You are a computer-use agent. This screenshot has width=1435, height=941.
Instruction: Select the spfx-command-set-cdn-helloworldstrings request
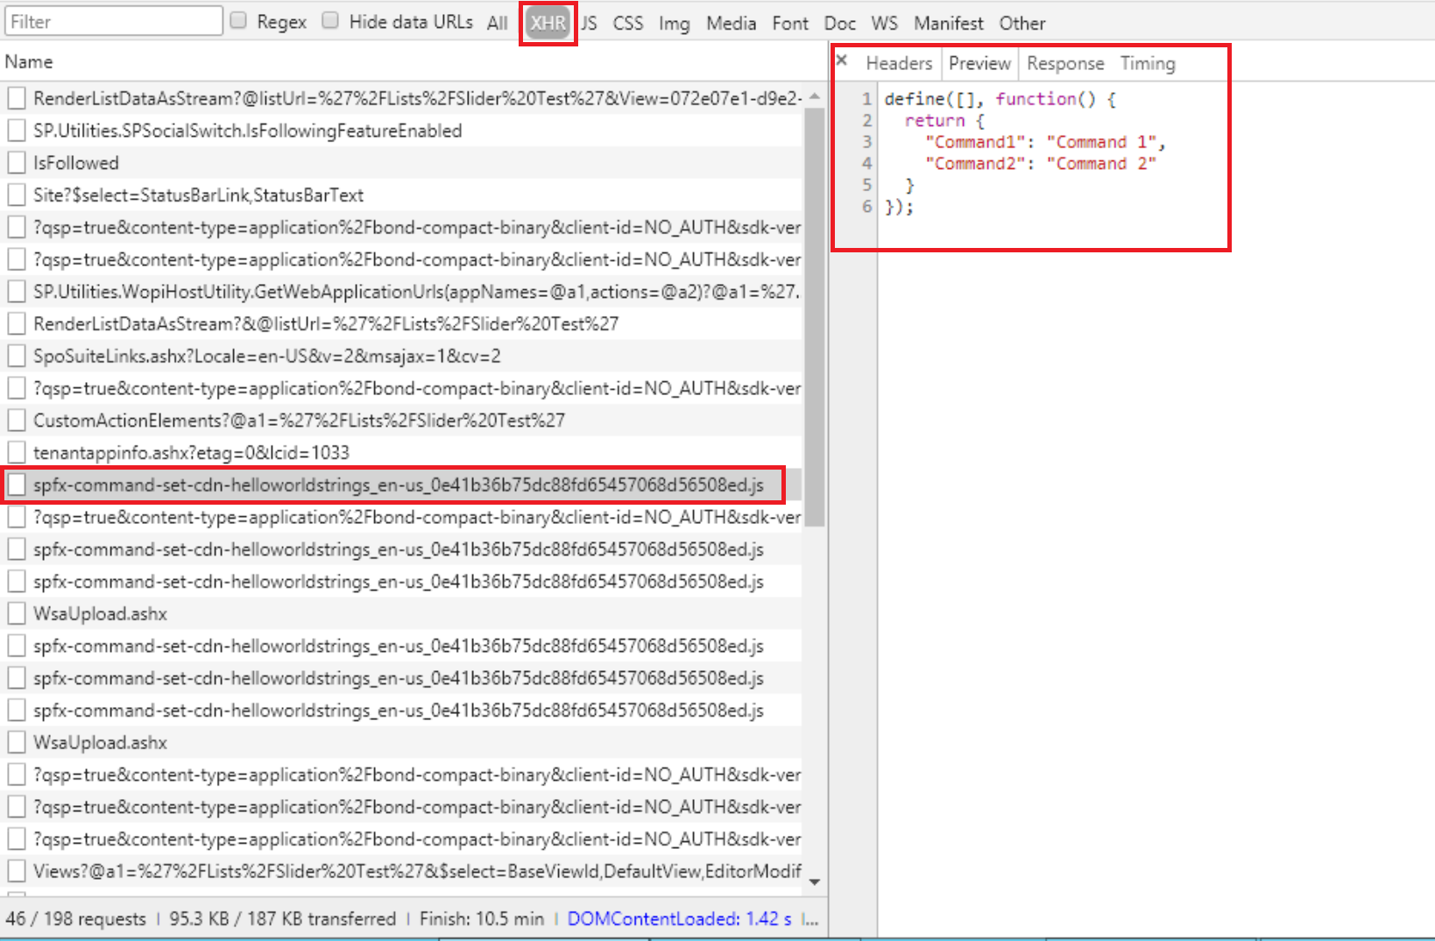399,484
